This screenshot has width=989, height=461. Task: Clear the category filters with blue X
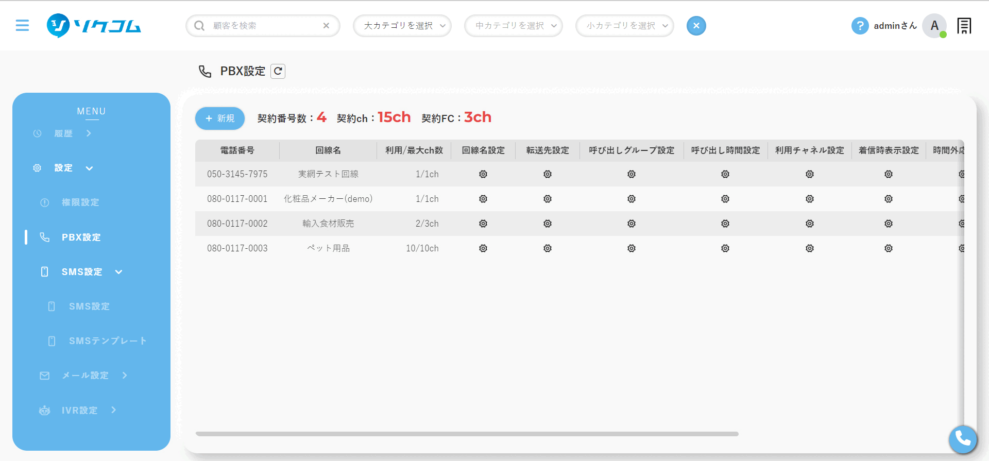(696, 26)
